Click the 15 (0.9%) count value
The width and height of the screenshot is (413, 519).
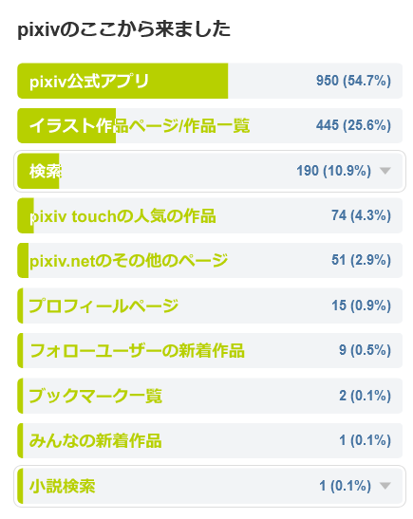pos(362,306)
